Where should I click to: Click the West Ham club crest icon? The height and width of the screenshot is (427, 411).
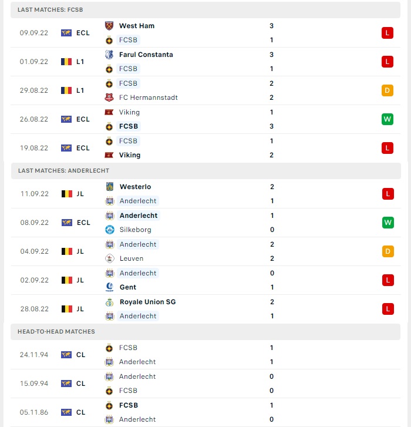pyautogui.click(x=109, y=26)
